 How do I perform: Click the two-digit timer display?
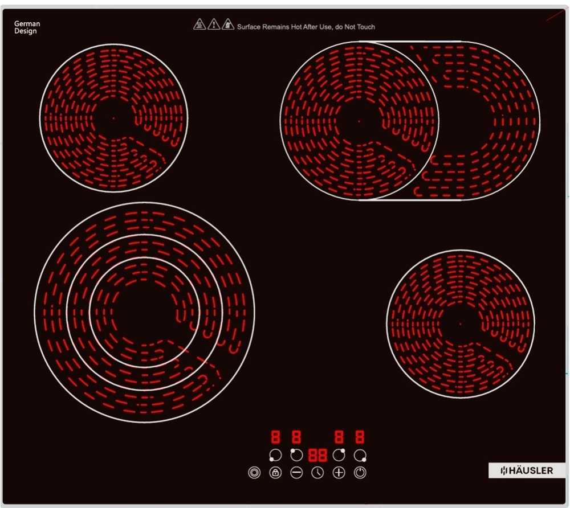(x=317, y=455)
